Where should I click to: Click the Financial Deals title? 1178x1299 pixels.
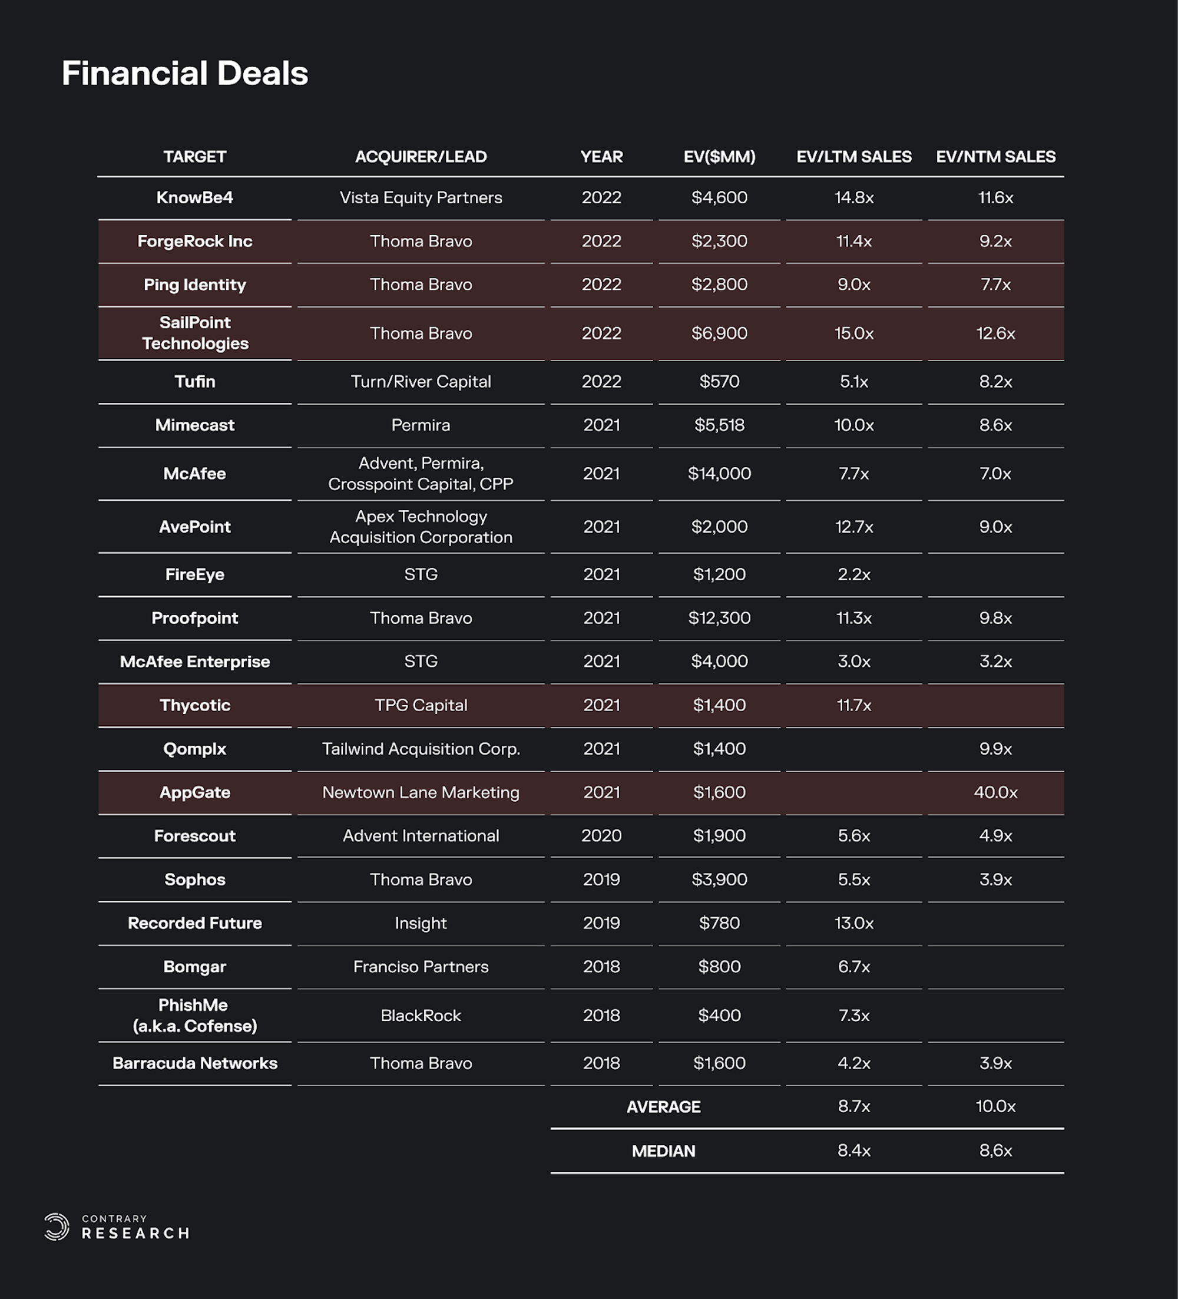click(185, 74)
